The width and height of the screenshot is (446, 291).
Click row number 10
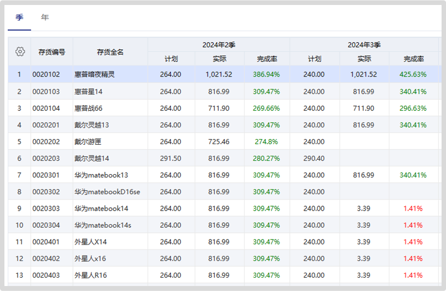point(19,226)
